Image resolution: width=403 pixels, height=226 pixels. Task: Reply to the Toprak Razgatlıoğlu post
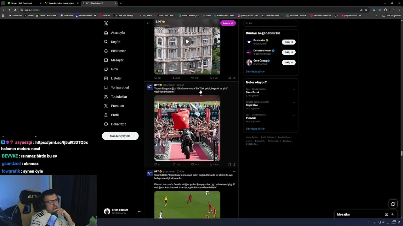(157, 164)
